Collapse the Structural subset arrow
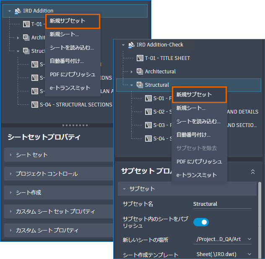This screenshot has width=265, height=259. (132, 85)
